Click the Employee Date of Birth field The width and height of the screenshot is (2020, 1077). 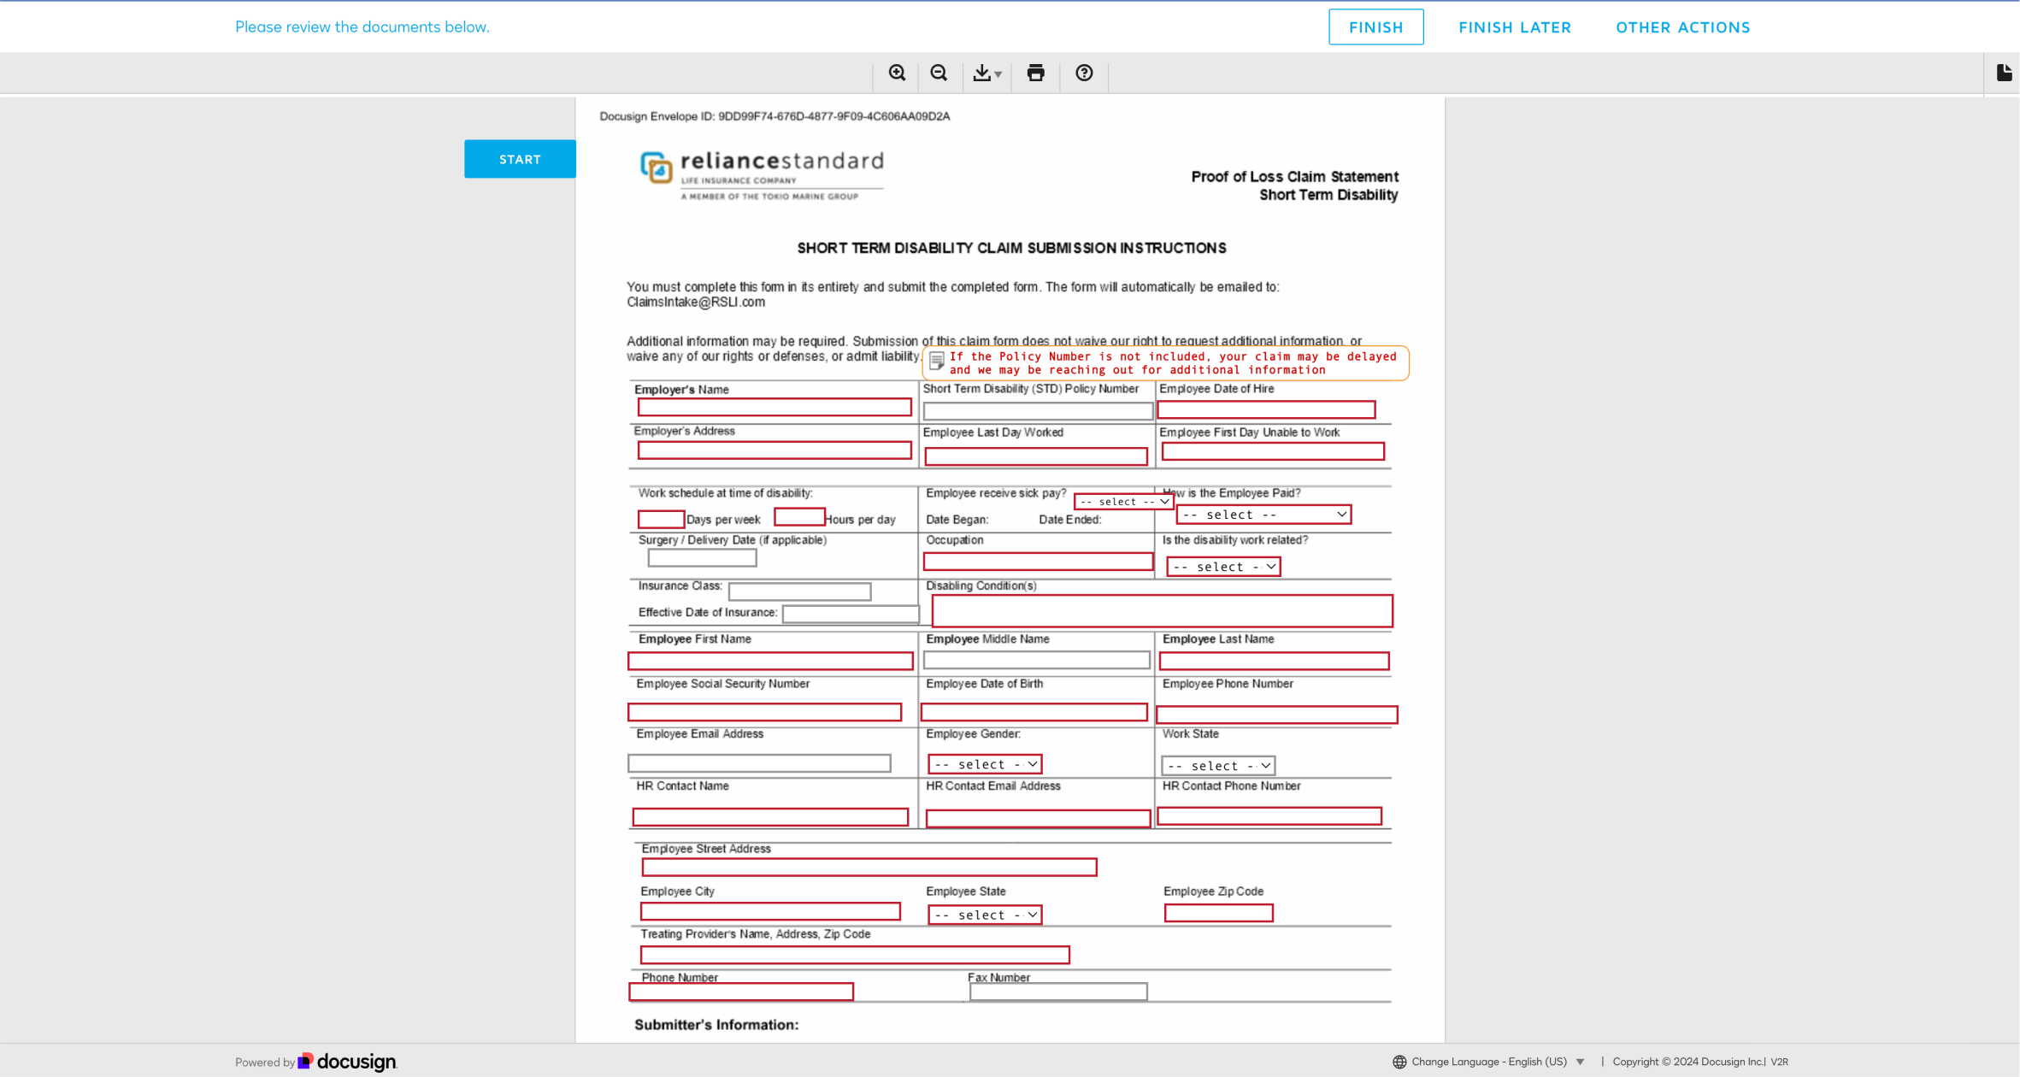click(x=1034, y=712)
